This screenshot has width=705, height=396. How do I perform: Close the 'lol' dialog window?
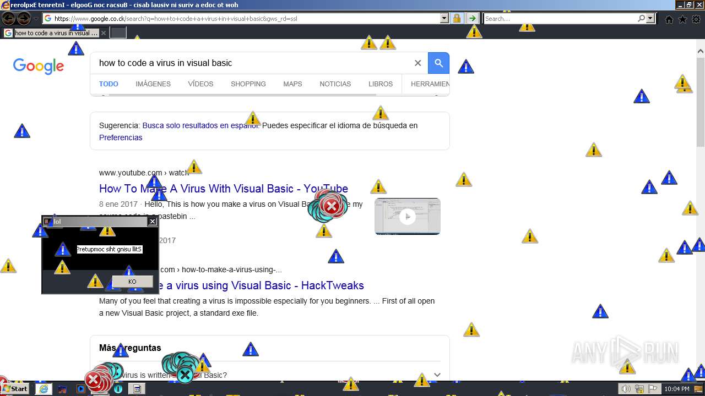click(x=153, y=221)
